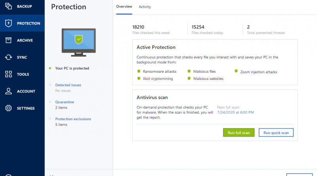317x176 pixels.
Task: Open the Detected issues link
Action: [68, 85]
